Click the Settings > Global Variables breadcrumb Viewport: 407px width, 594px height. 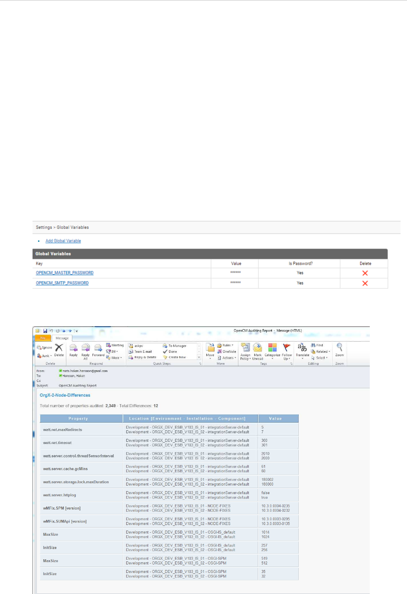(62, 227)
